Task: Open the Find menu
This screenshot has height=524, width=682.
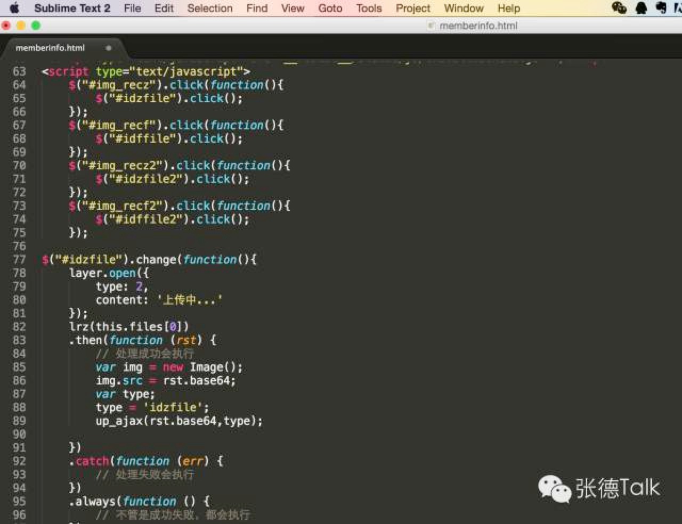Action: pos(256,8)
